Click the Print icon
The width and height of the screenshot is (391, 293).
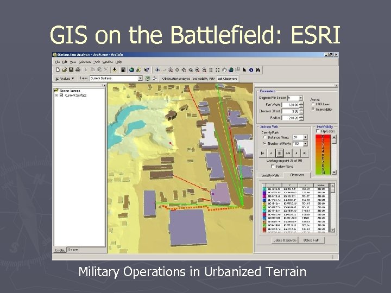(78, 70)
